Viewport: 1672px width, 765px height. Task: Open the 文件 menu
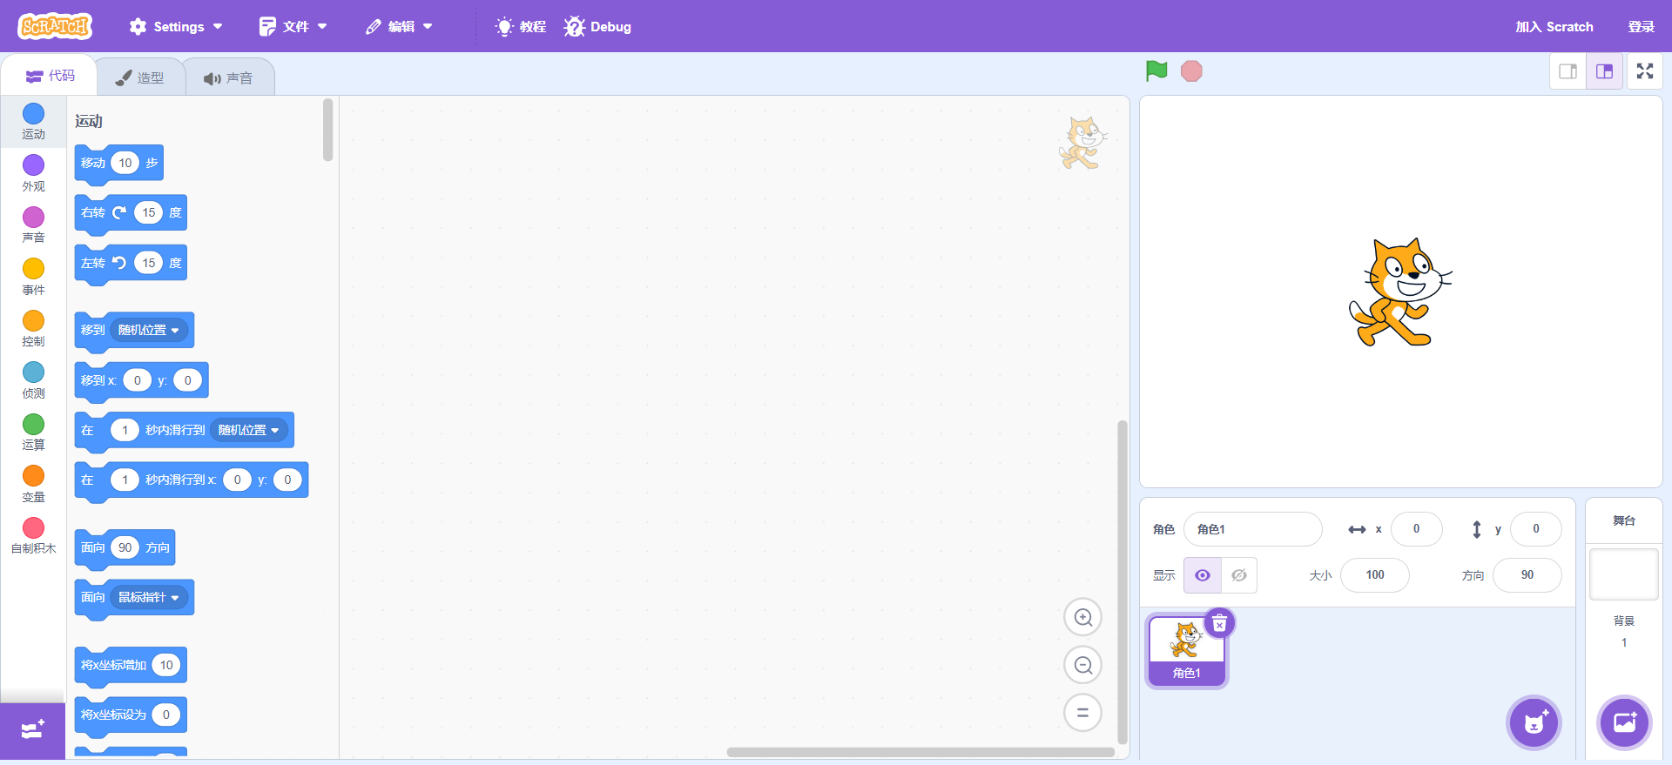click(293, 27)
